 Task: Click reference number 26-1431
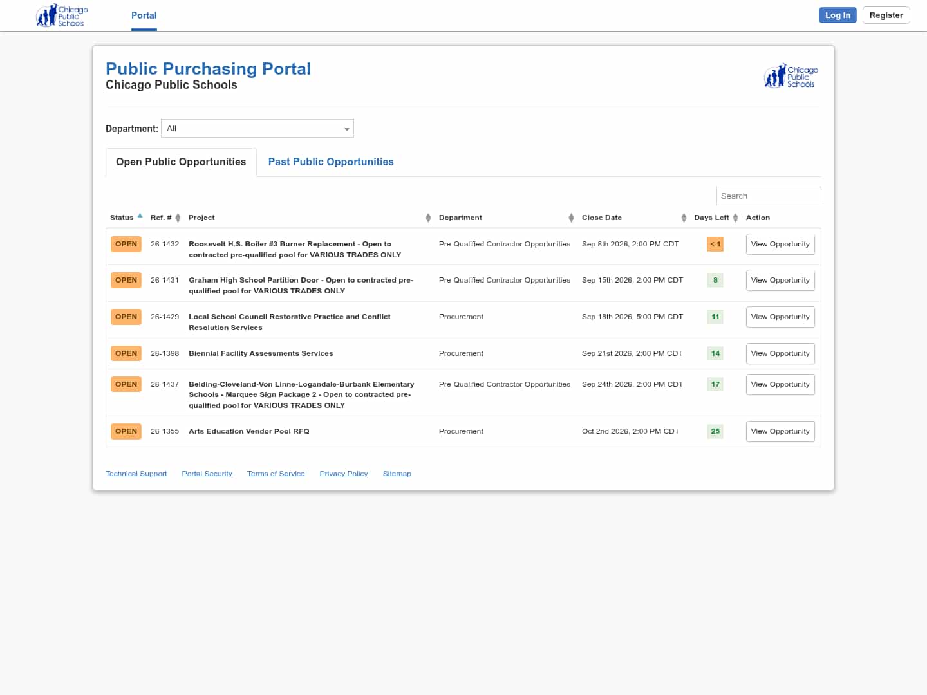(165, 281)
